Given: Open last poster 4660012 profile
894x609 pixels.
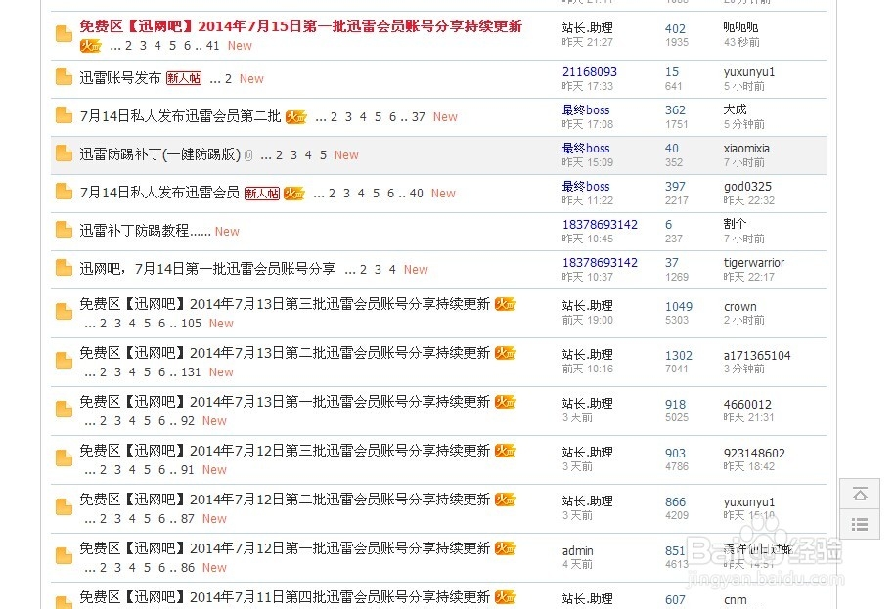Looking at the screenshot, I should 747,405.
